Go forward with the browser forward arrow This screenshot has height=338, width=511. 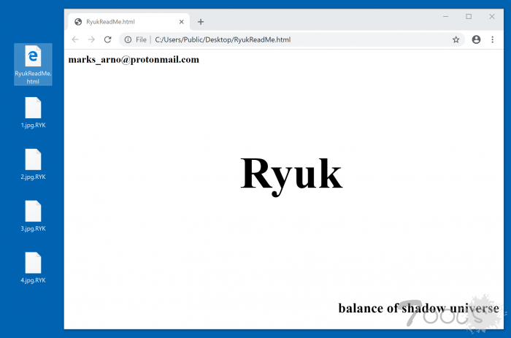tap(91, 39)
